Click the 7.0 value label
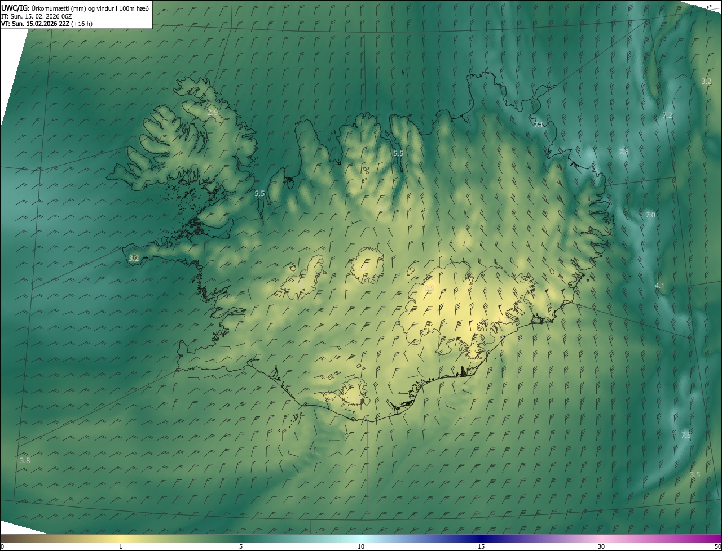 click(x=650, y=215)
